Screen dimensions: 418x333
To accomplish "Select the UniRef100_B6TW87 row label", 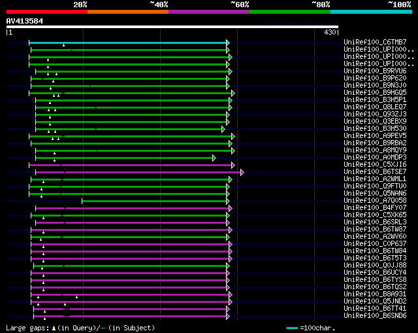I will tap(375, 230).
